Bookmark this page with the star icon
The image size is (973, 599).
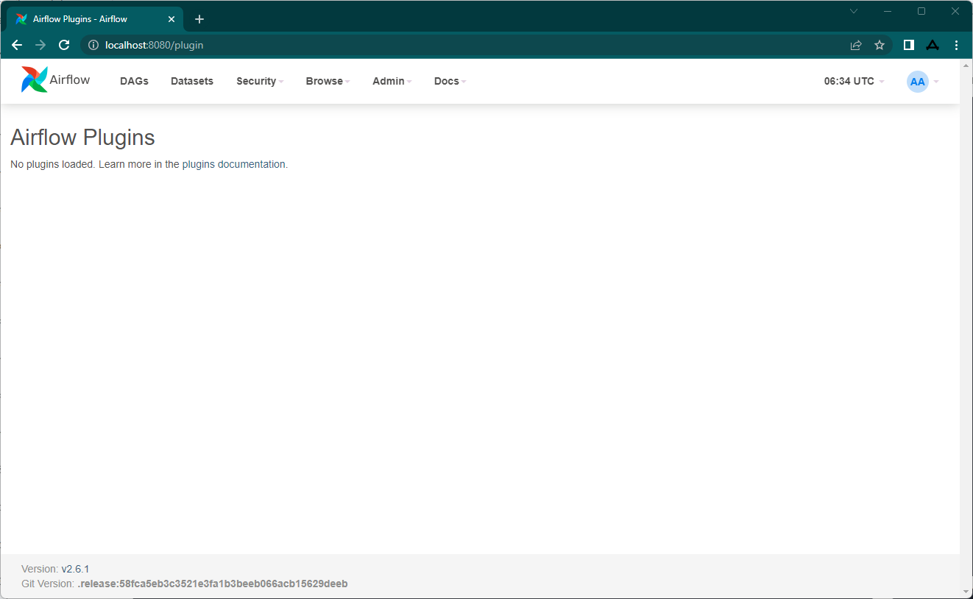tap(880, 45)
